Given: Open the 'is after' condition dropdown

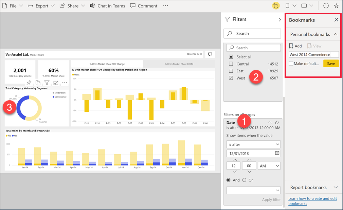Looking at the screenshot, I should [253, 144].
